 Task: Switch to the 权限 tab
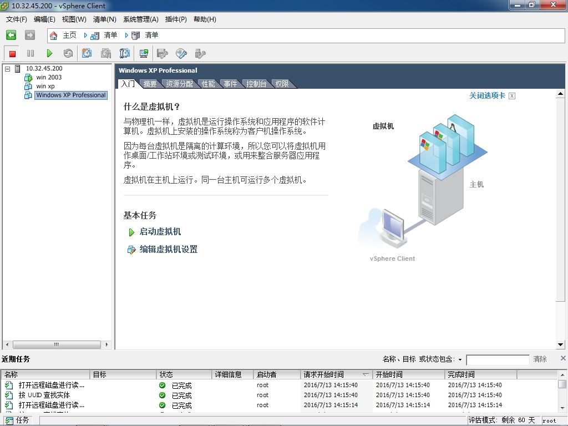[282, 84]
